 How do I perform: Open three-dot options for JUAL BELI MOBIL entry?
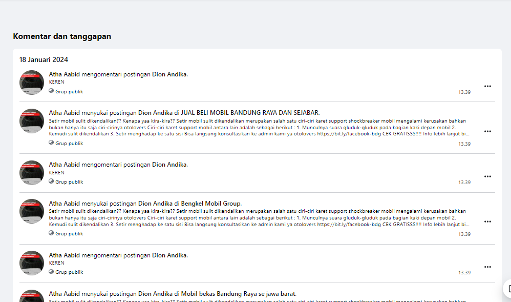pos(487,131)
